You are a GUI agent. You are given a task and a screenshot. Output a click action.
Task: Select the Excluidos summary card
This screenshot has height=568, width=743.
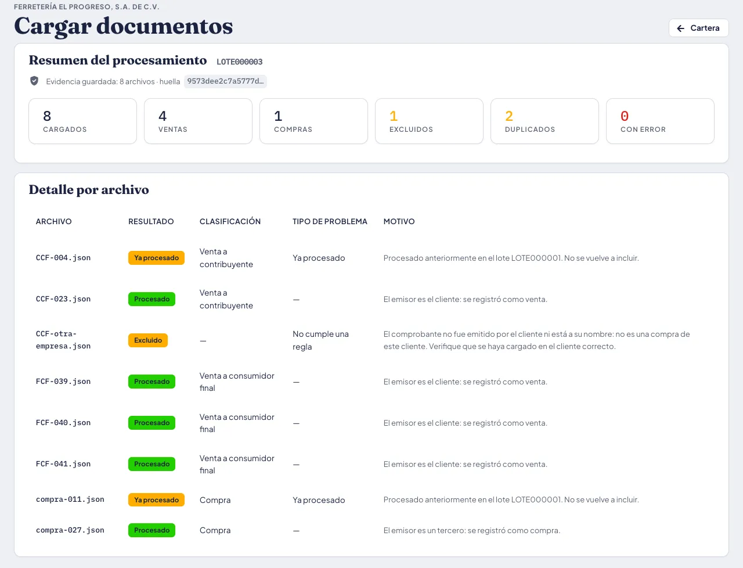(x=429, y=121)
